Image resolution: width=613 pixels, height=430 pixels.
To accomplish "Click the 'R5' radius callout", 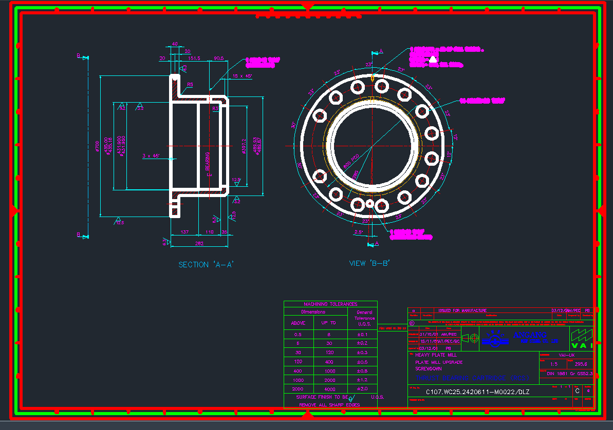I will (190, 85).
